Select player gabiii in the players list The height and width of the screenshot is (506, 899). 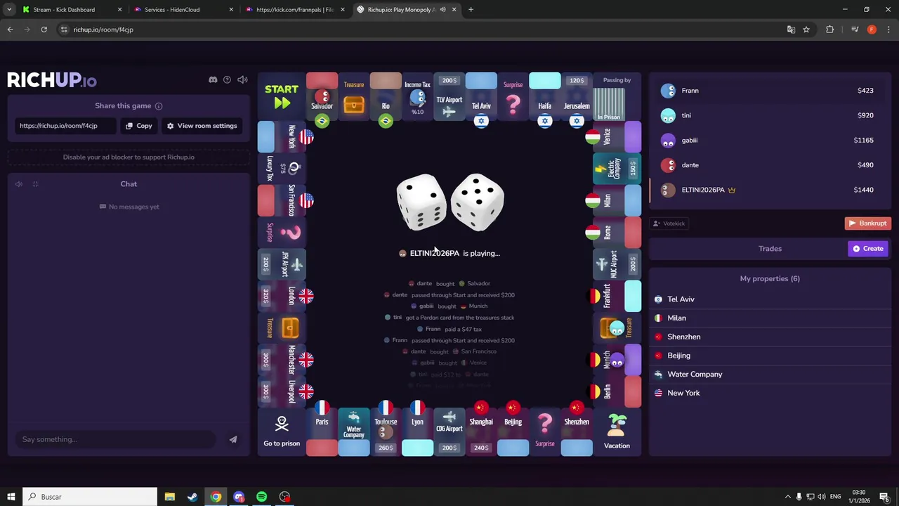[770, 140]
